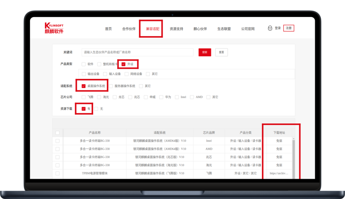Click the red 搜索 button

click(205, 52)
